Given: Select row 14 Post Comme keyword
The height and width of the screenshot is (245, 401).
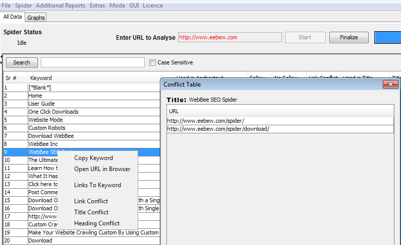Looking at the screenshot, I should click(31, 192).
